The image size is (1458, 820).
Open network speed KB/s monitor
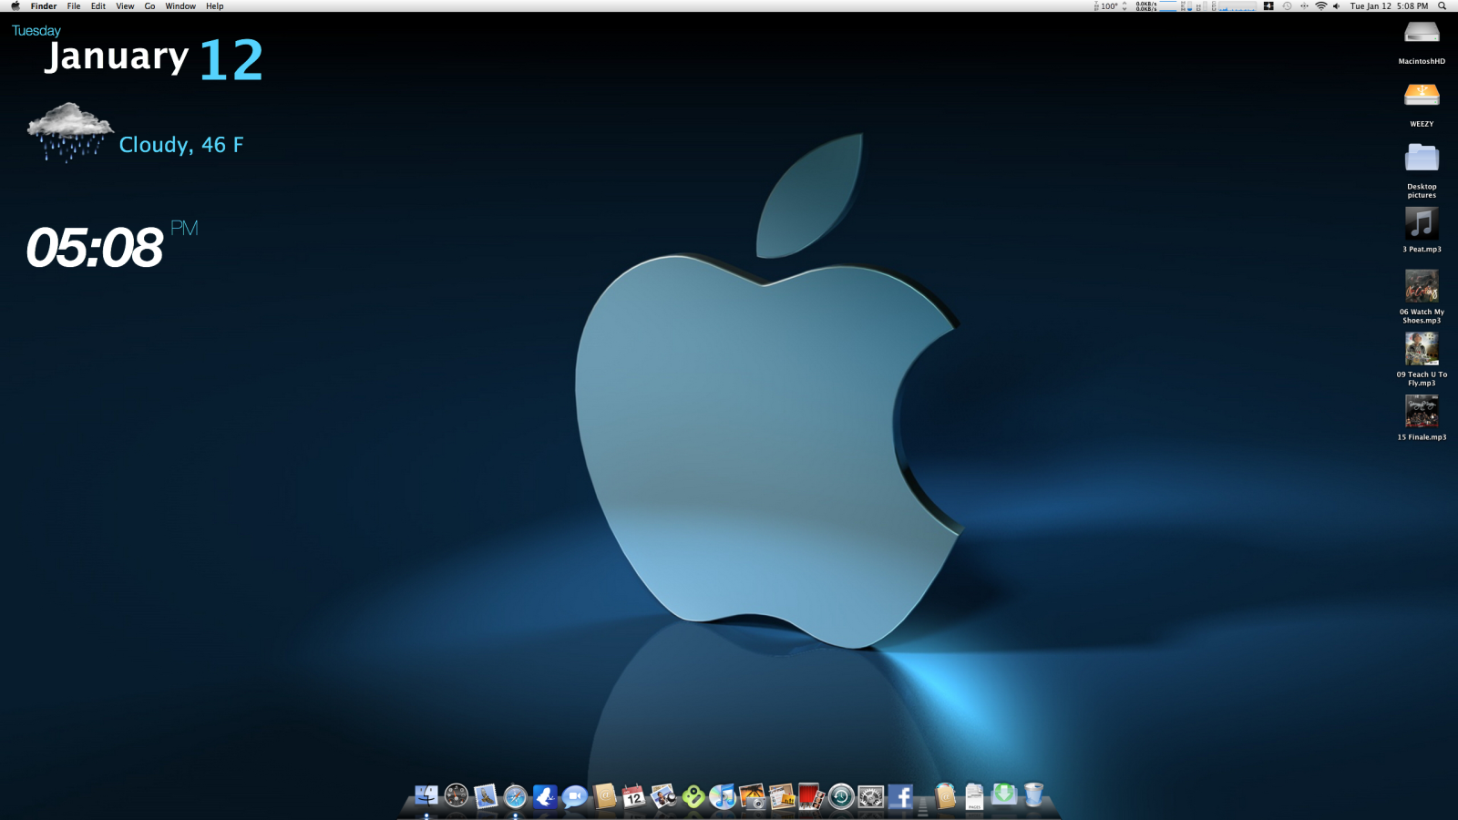point(1157,5)
